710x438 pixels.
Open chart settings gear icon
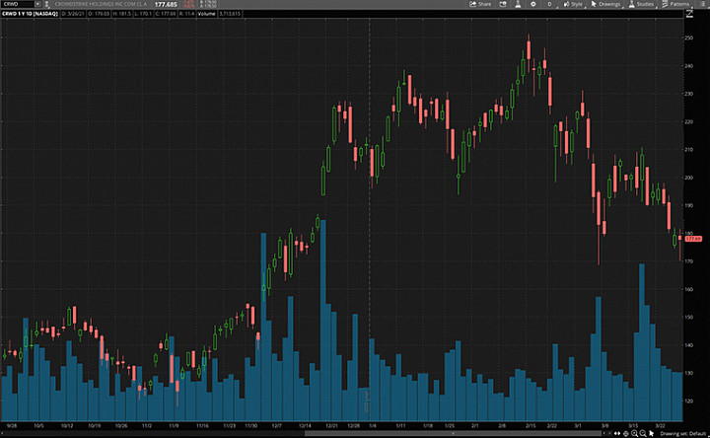click(x=532, y=4)
